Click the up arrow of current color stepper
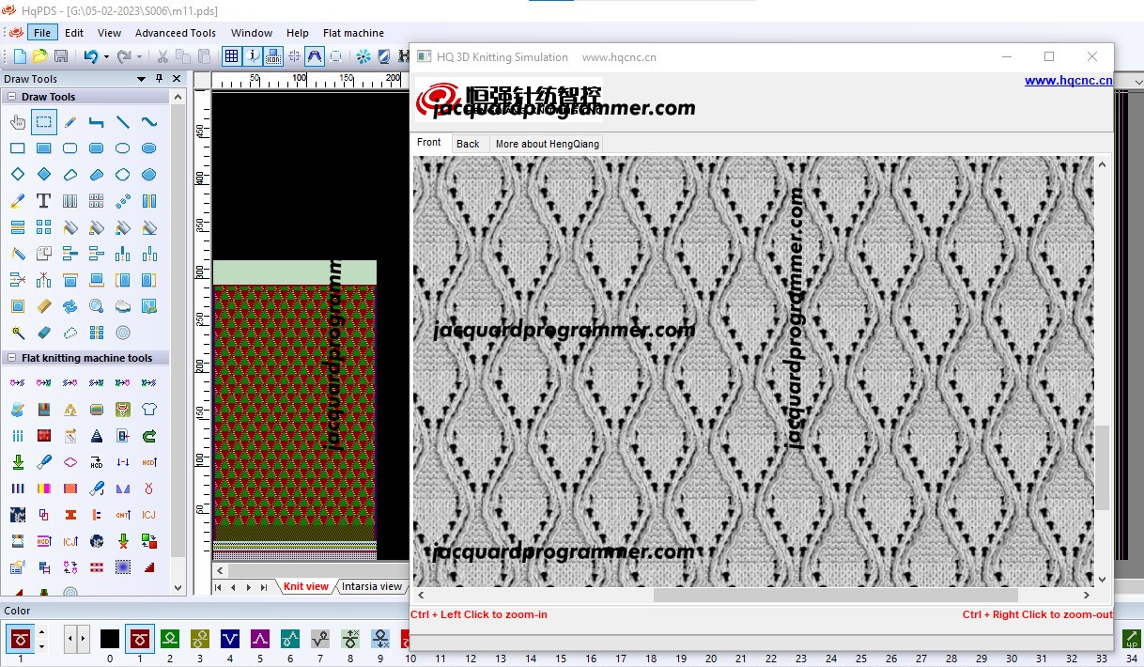Screen dimensions: 1144x667 click(x=41, y=633)
